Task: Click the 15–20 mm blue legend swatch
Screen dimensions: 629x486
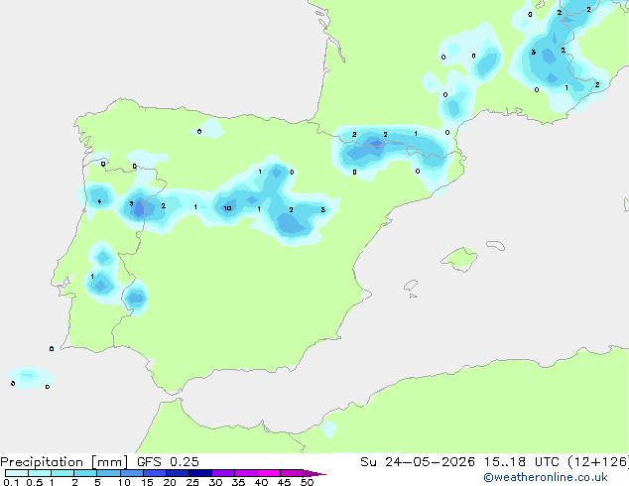Action: point(155,473)
